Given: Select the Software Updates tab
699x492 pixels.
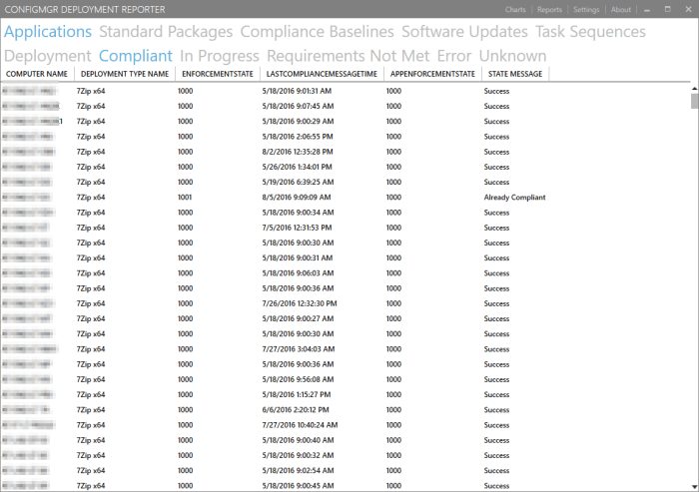Looking at the screenshot, I should pos(464,32).
